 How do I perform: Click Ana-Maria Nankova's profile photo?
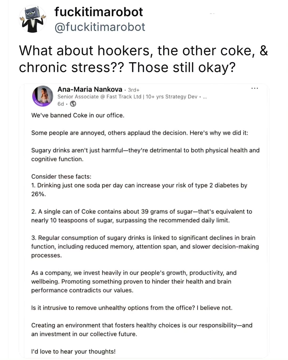(43, 96)
